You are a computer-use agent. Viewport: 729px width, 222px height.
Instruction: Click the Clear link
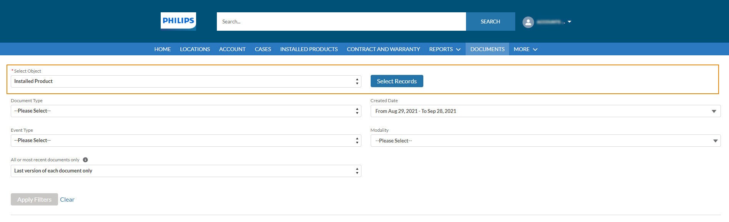pos(67,199)
